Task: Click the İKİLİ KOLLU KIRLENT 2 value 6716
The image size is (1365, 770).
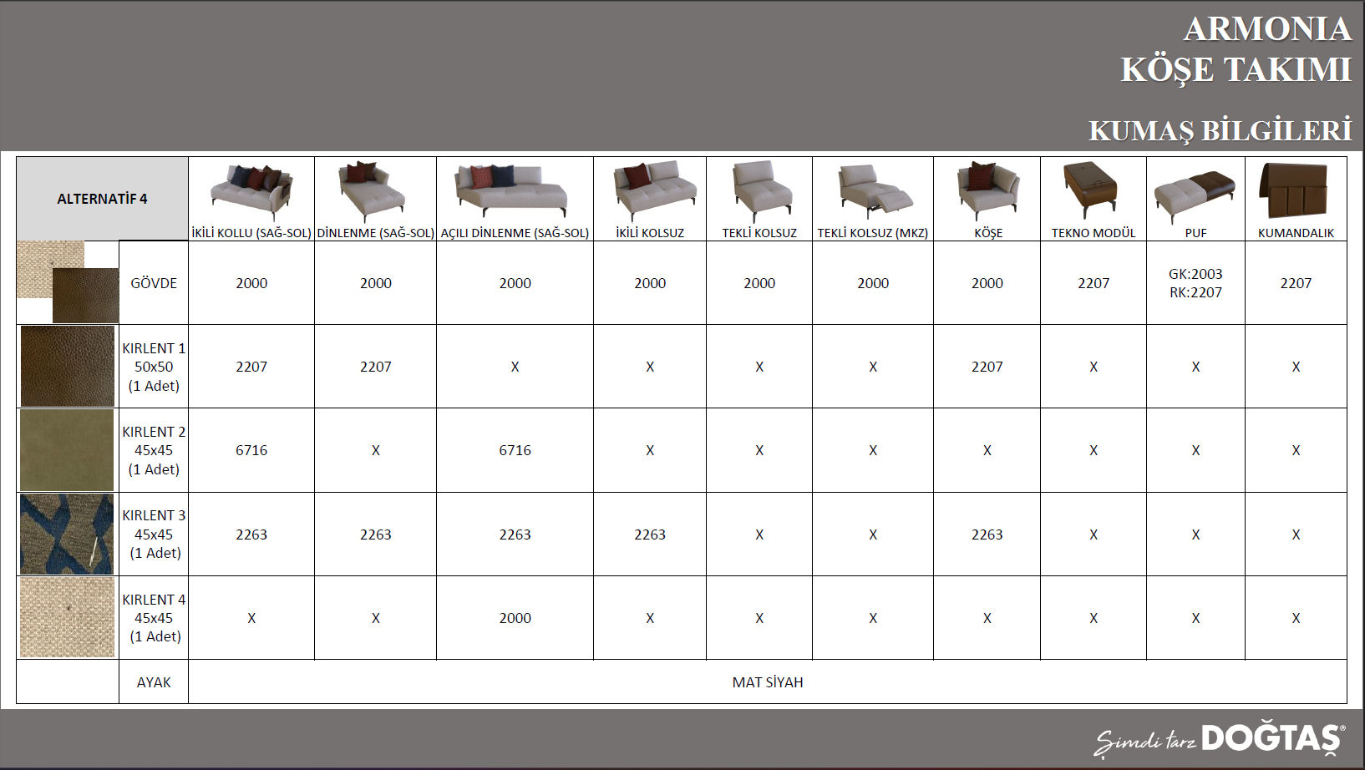Action: click(251, 450)
